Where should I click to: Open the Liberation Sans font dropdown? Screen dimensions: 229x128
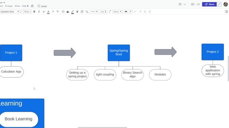coord(10,12)
